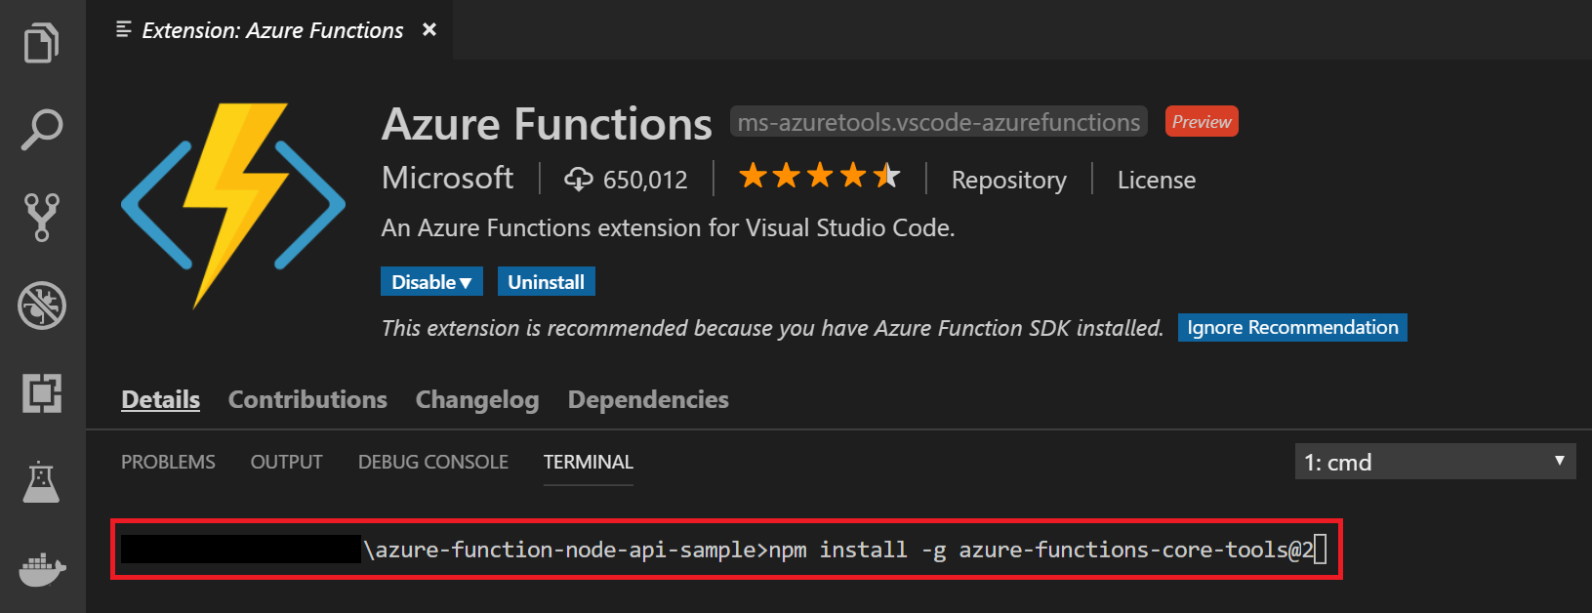
Task: Open the Docker whale view icon
Action: 42,569
